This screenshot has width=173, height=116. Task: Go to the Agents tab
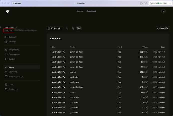(80, 11)
